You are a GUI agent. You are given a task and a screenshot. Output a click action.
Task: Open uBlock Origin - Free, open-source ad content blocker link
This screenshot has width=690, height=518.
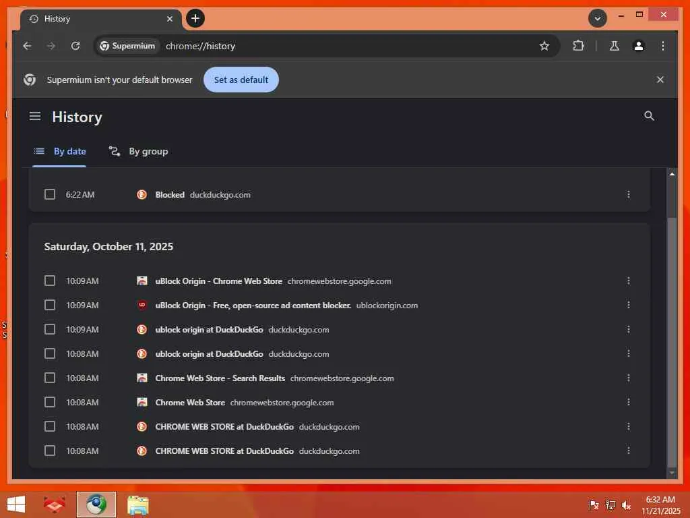[x=253, y=306]
